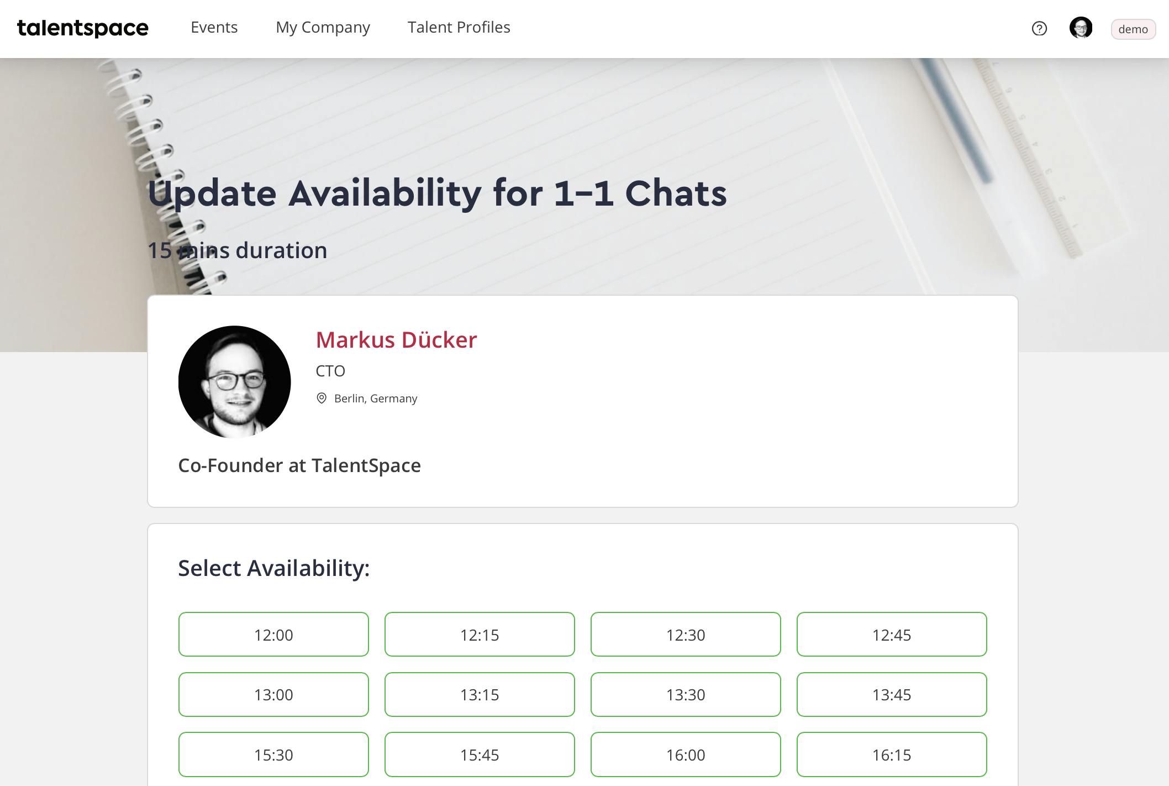Open Talent Profiles
1169x786 pixels.
click(459, 27)
